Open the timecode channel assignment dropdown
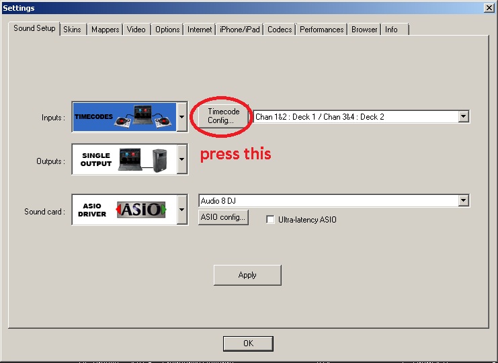Image resolution: width=498 pixels, height=363 pixels. coord(463,116)
